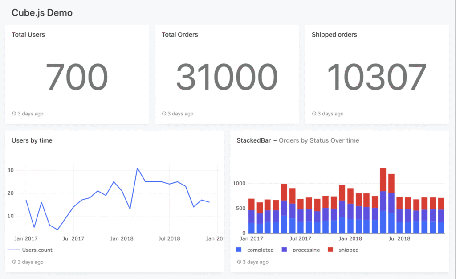Click the clock icon in Total Orders card
The width and height of the screenshot is (456, 279).
tap(164, 114)
